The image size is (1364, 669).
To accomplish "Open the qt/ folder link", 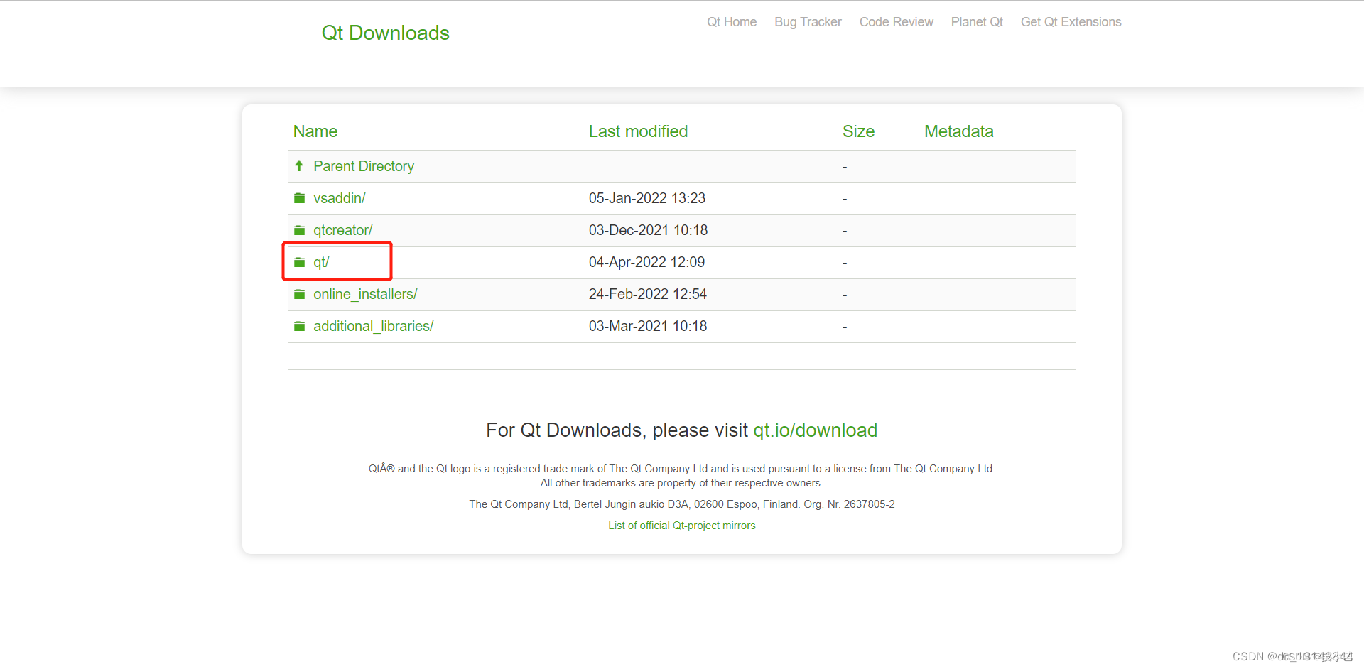I will [321, 262].
